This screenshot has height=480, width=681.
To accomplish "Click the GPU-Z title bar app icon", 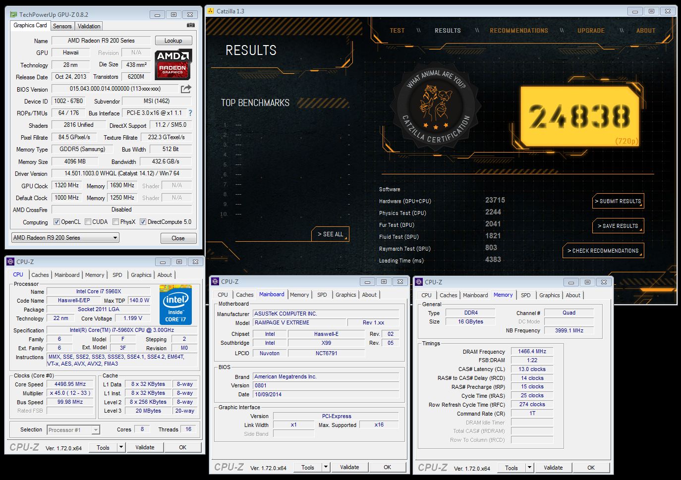I will 13,15.
